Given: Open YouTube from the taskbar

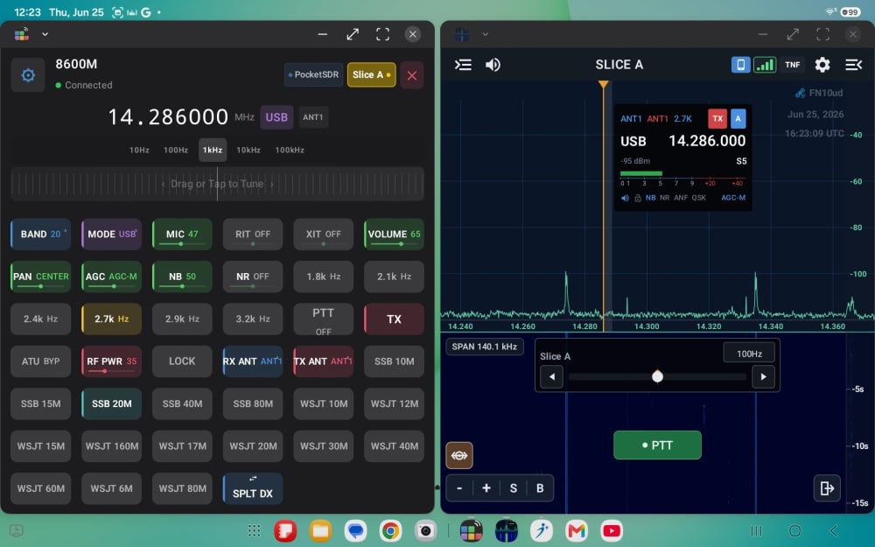Looking at the screenshot, I should (x=612, y=530).
